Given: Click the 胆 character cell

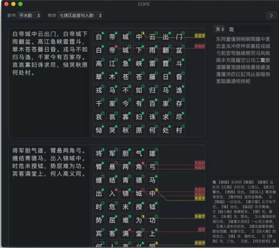Looking at the screenshot, I should (x=126, y=154).
